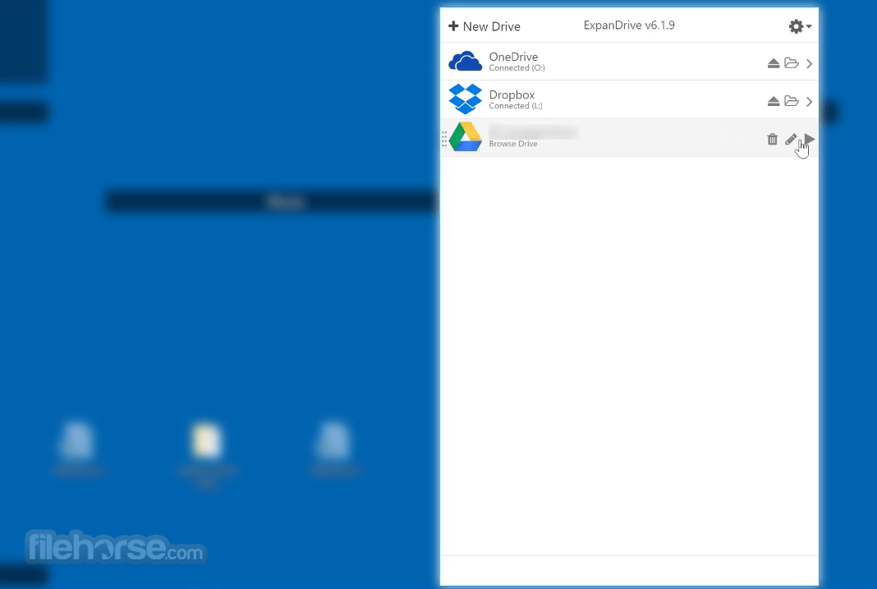Click the ExpanDrive v6.1.9 title text
This screenshot has width=877, height=589.
(x=629, y=25)
